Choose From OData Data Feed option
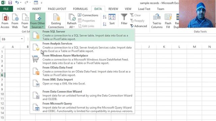The width and height of the screenshot is (216, 121). pyautogui.click(x=82, y=71)
